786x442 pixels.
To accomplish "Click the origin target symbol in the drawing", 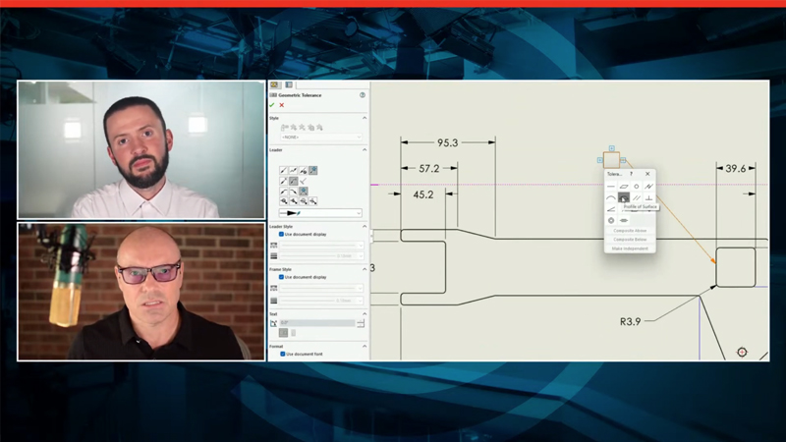I will click(x=742, y=353).
